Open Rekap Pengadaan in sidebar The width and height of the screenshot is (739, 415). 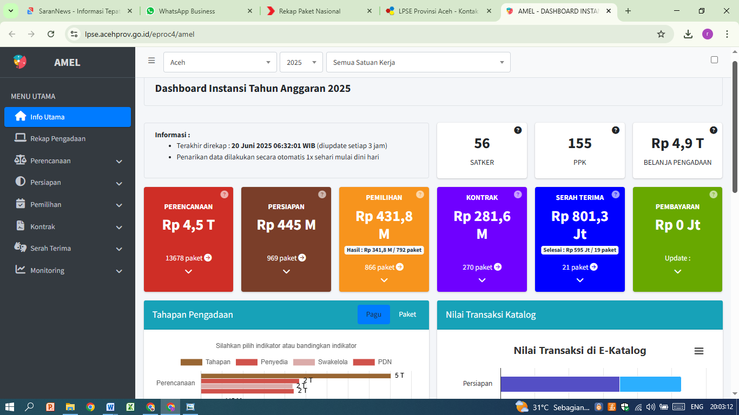[58, 138]
